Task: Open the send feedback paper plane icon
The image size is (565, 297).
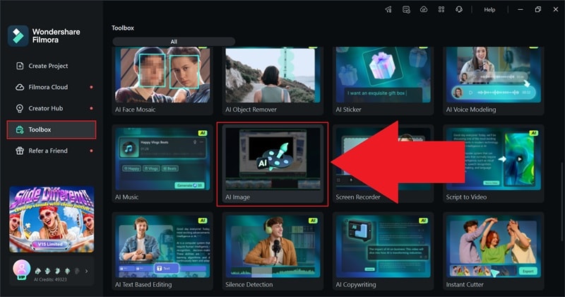Action: pos(388,10)
